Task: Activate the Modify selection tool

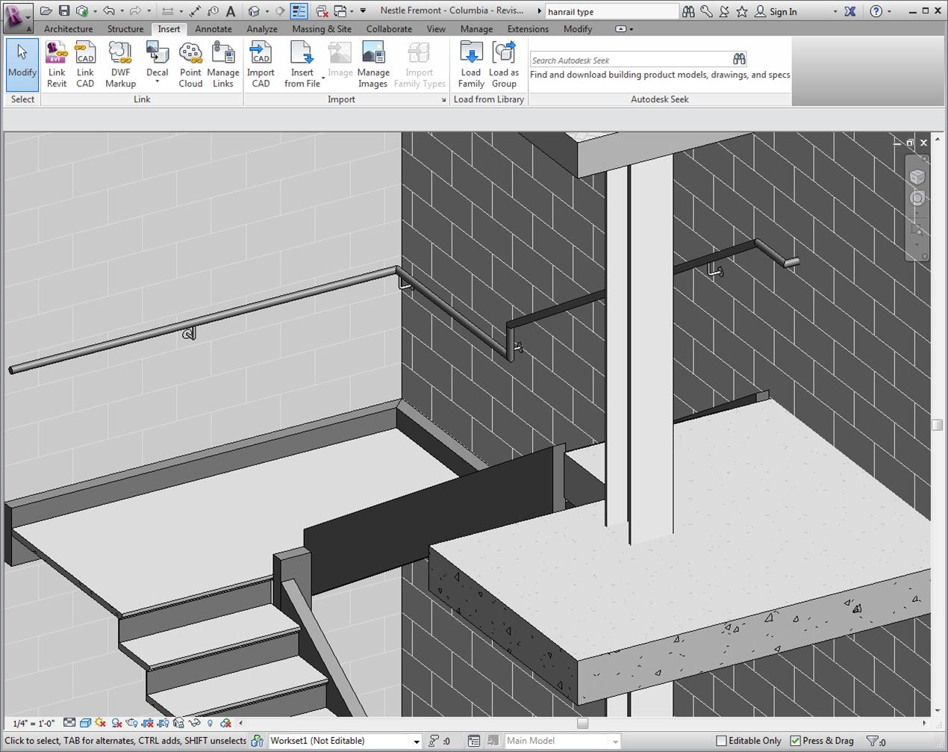Action: [x=22, y=61]
